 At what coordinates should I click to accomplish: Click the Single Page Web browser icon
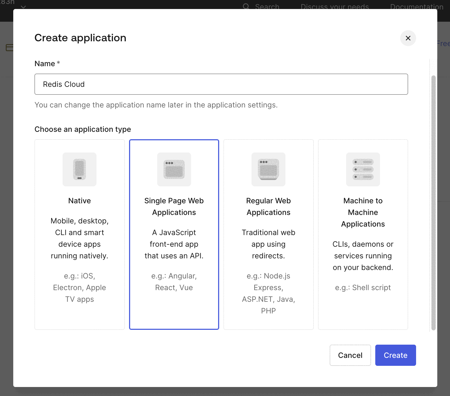[174, 169]
